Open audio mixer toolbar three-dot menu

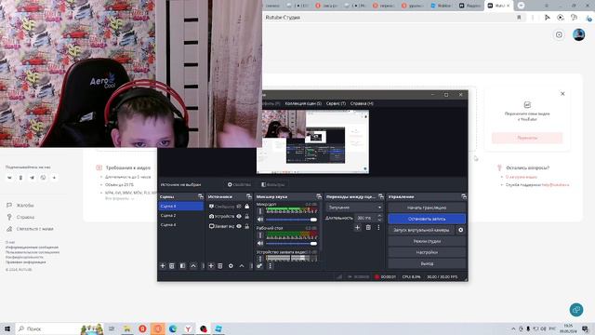(x=271, y=266)
